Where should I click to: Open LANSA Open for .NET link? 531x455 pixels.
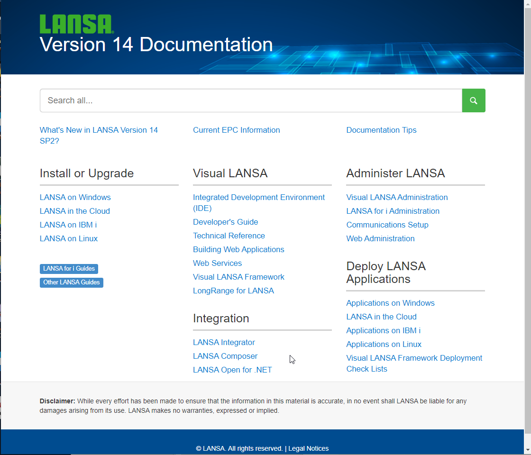pyautogui.click(x=232, y=370)
